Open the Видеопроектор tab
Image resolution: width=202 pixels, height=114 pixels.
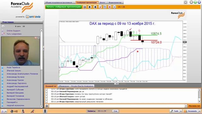pos(116,3)
